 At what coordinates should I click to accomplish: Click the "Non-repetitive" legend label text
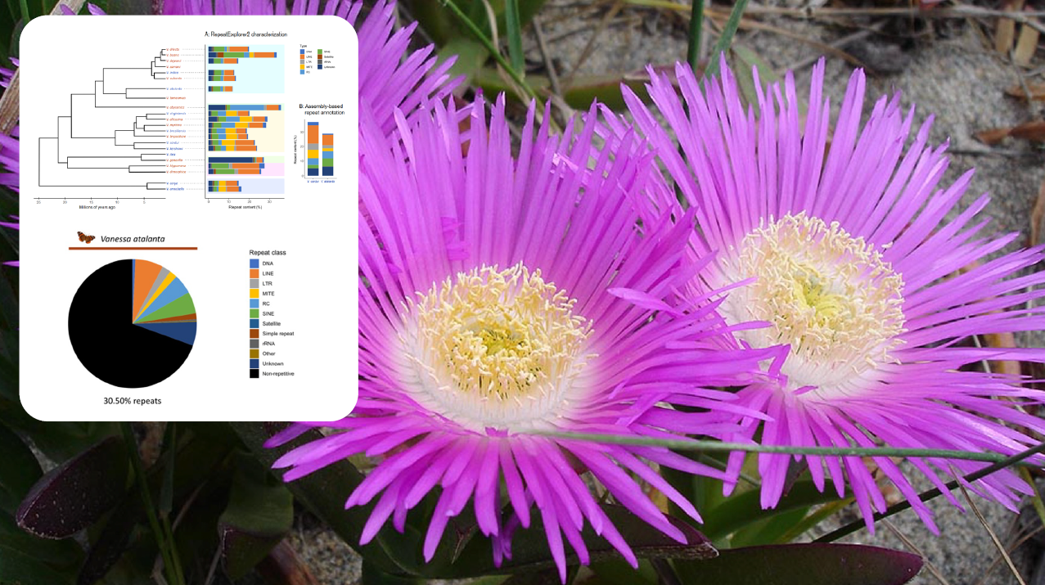coord(279,374)
